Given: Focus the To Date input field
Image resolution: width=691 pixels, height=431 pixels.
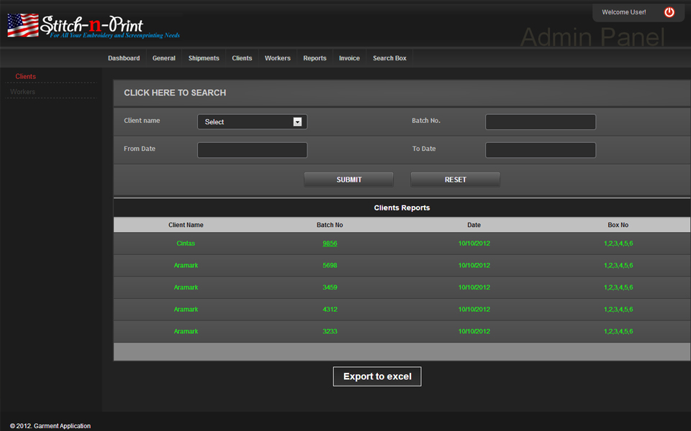Looking at the screenshot, I should coord(540,150).
